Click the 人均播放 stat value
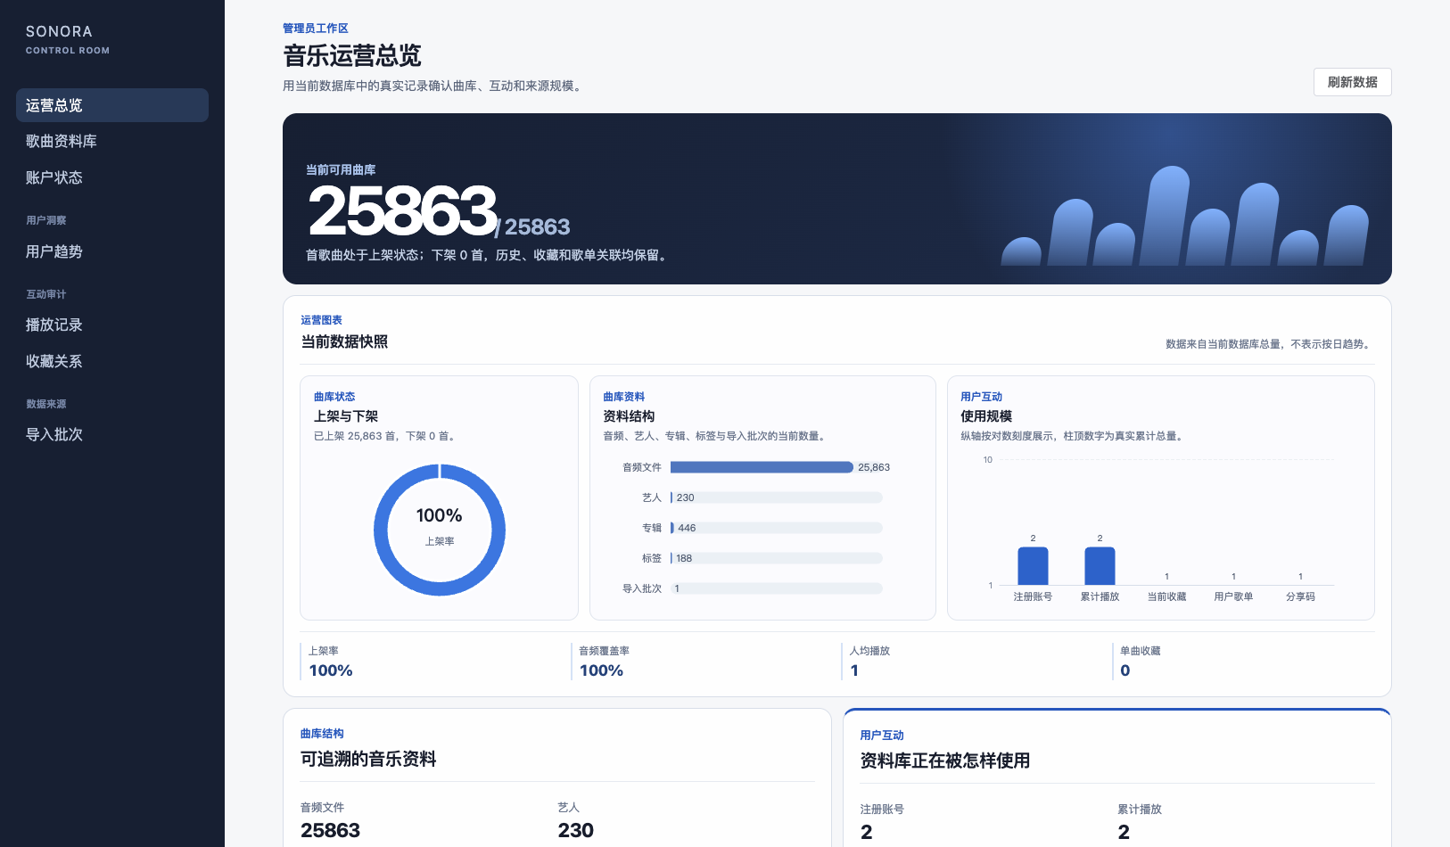This screenshot has width=1450, height=847. click(854, 670)
